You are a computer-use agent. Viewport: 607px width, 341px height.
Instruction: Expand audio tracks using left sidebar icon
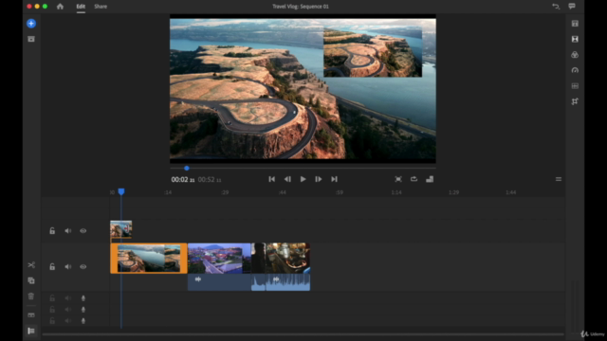click(31, 315)
